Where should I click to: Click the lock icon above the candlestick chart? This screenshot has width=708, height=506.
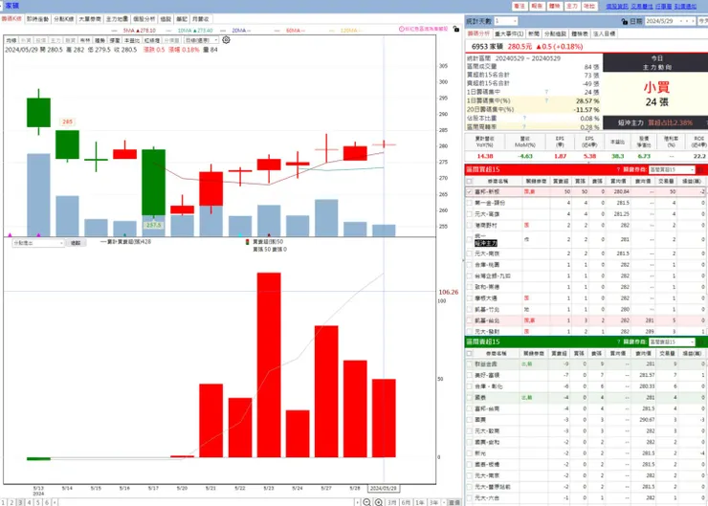456,29
